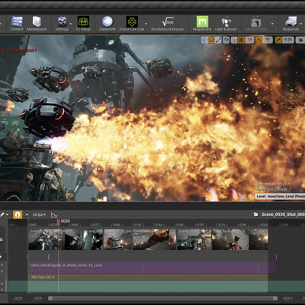Click the Scene_0030_Shot sequence breadcrumb
305x305 pixels.
pyautogui.click(x=283, y=214)
